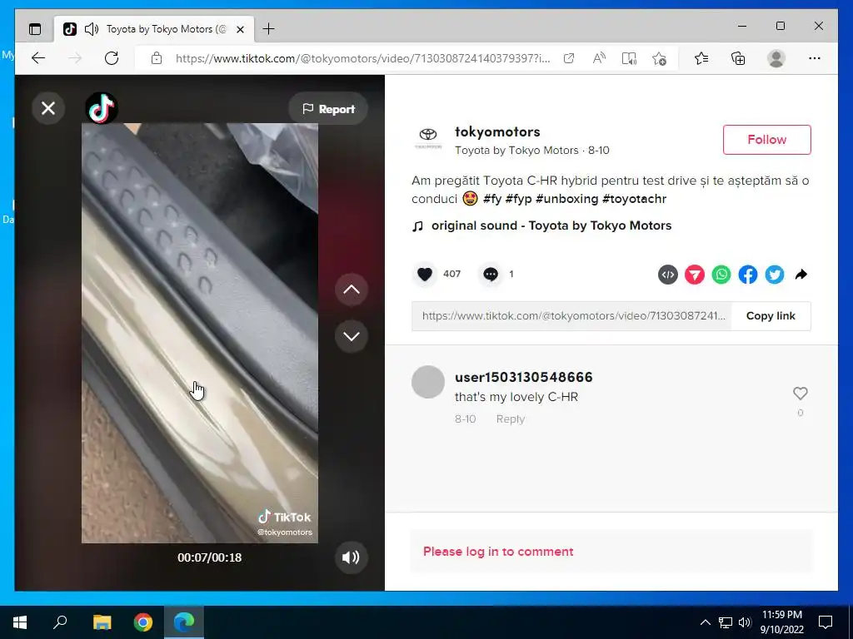
Task: Go back in browser
Action: pyautogui.click(x=38, y=58)
